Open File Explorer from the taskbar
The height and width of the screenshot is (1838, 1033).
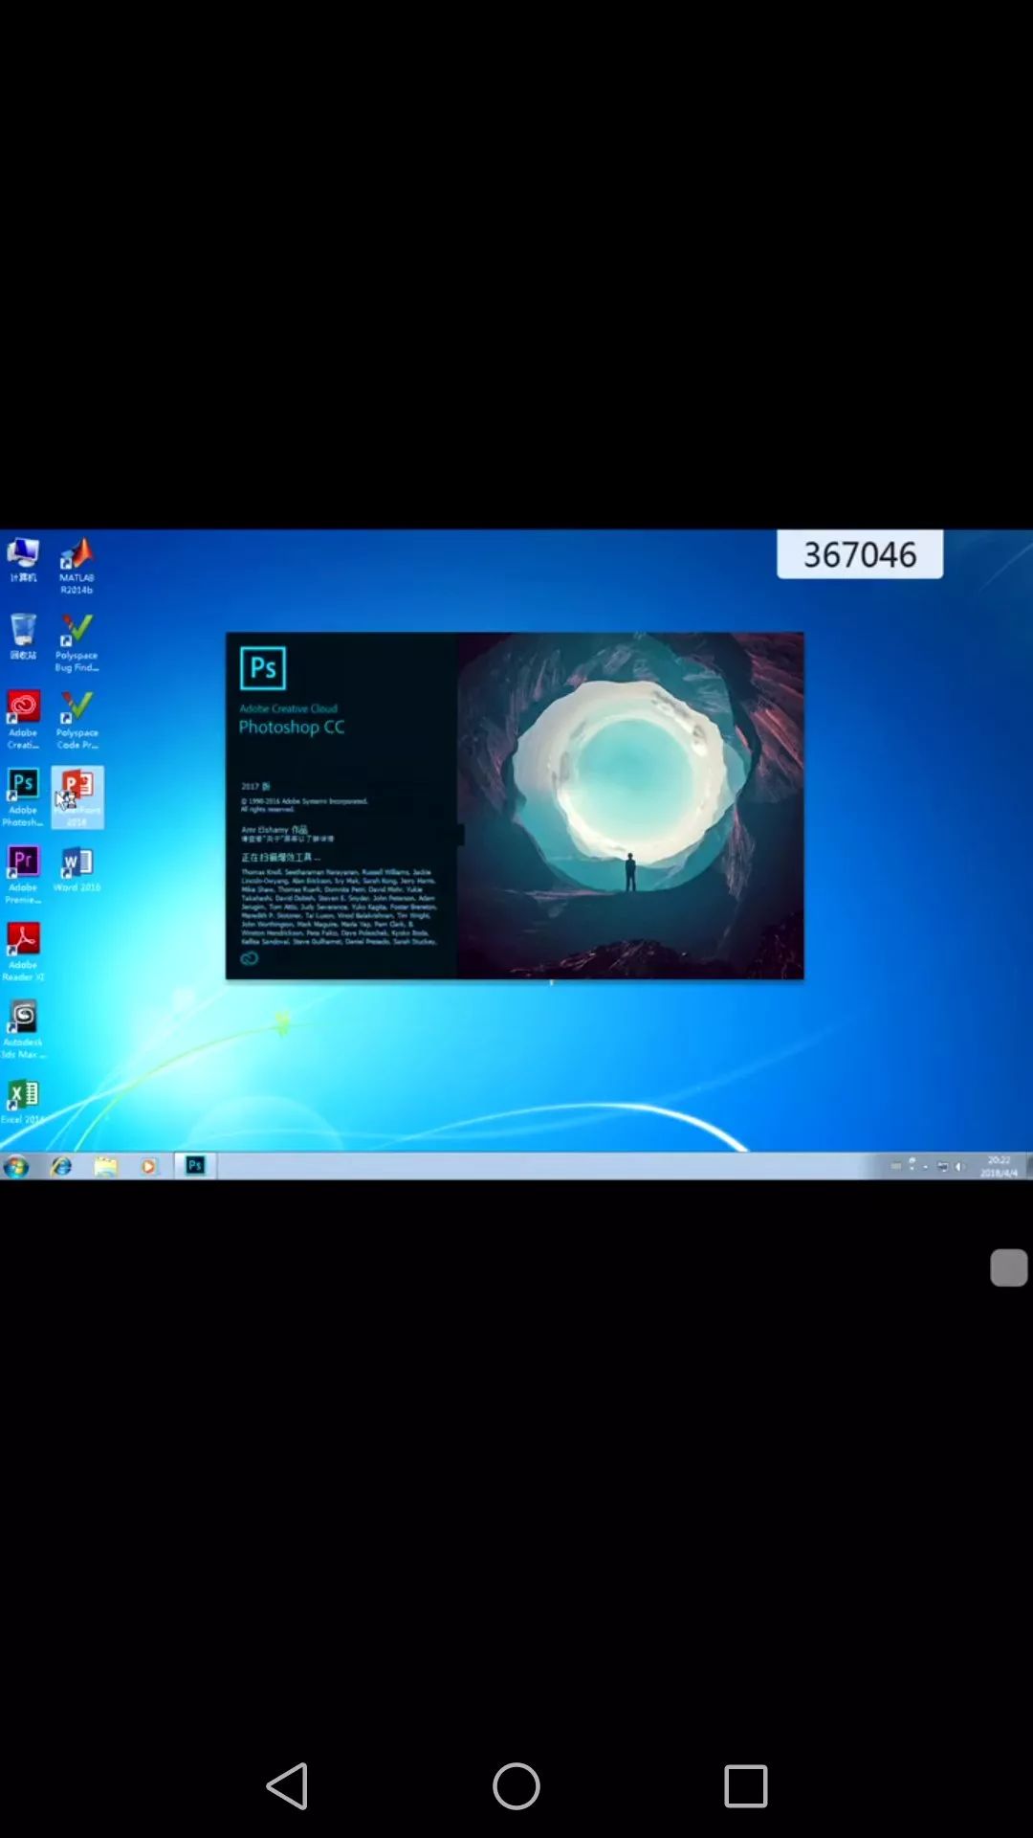pyautogui.click(x=105, y=1166)
